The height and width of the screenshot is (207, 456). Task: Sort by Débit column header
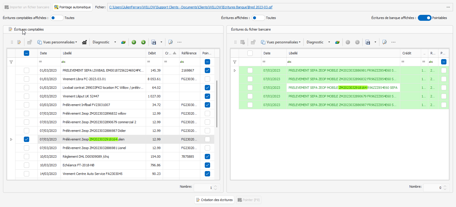[154, 53]
